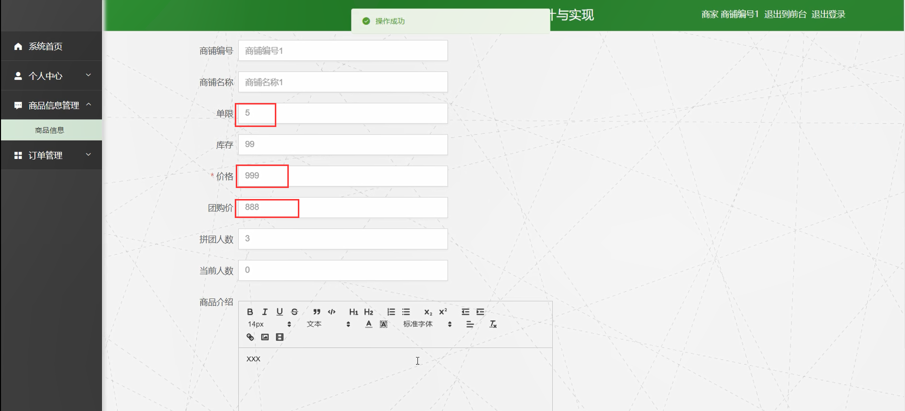Click the 商家 商铺编号1 user label

pos(730,14)
